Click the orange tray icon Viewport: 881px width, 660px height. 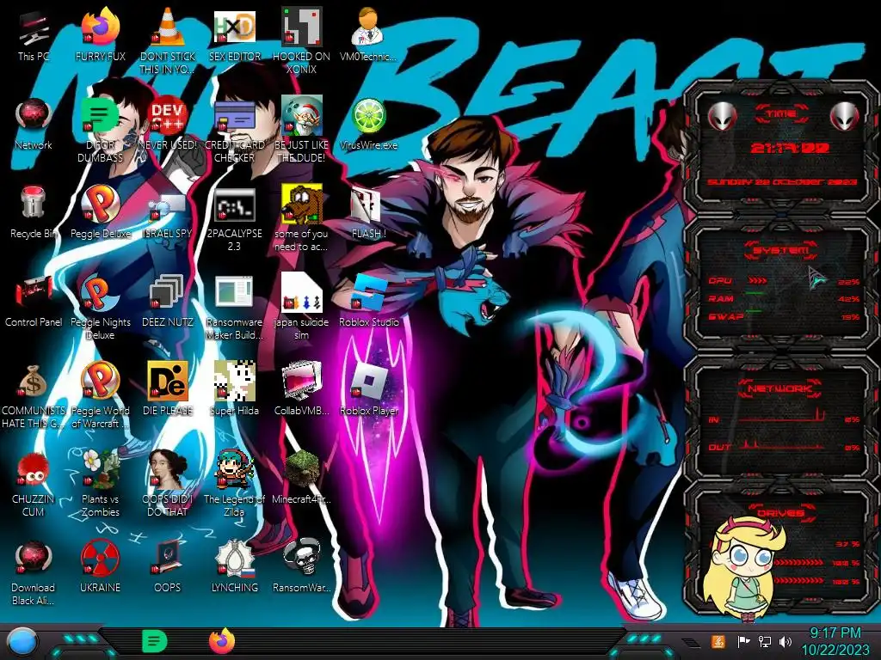(x=718, y=641)
